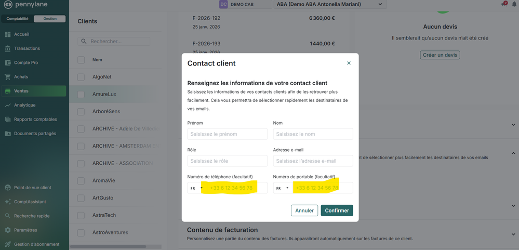Image resolution: width=519 pixels, height=250 pixels.
Task: Expand the ABA company selector dropdown
Action: point(330,4)
